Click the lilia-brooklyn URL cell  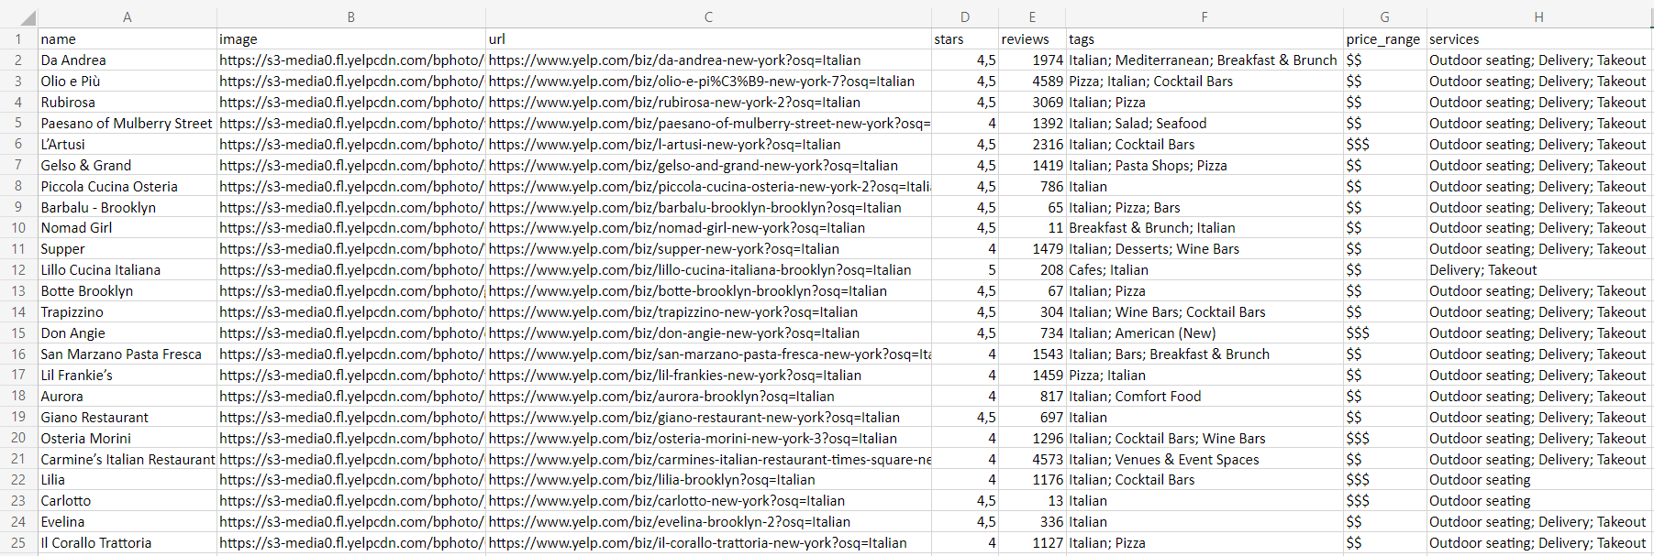coord(708,480)
